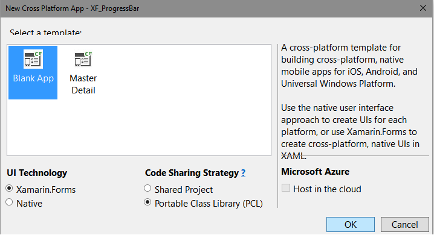This screenshot has width=434, height=235.
Task: Open the Code Sharing Strategy help link
Action: coord(244,173)
